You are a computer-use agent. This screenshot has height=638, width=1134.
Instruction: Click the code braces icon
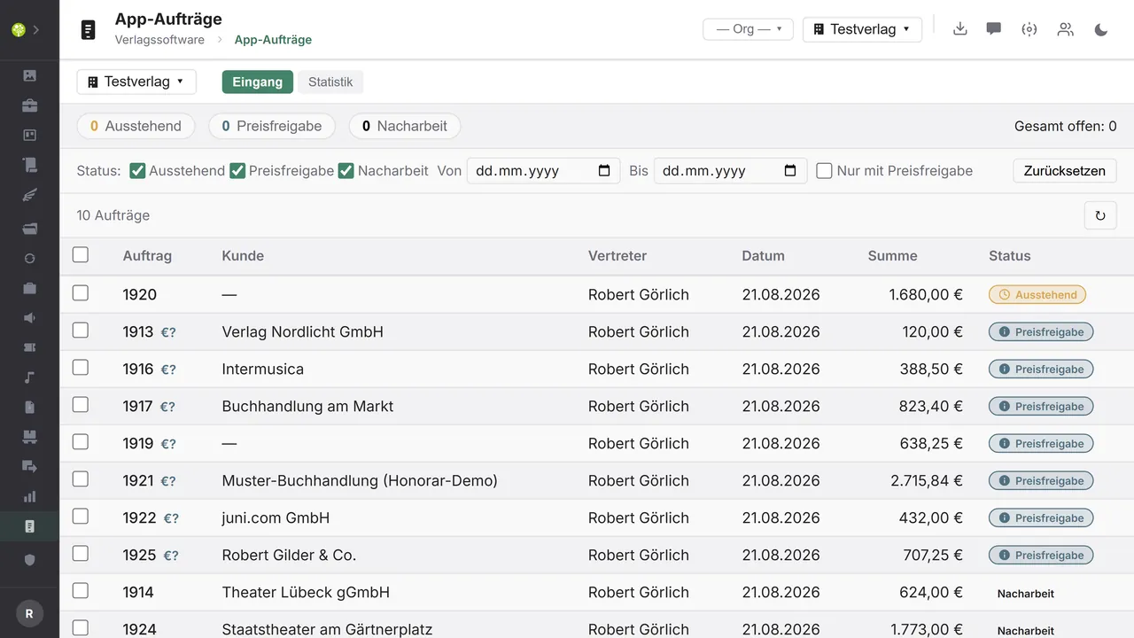(x=1029, y=29)
